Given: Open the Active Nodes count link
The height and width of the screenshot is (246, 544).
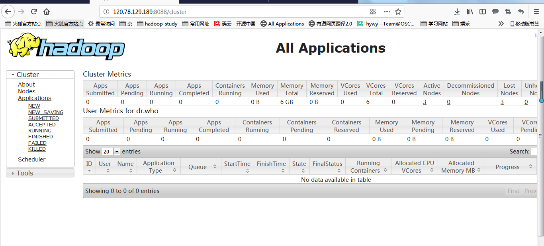Looking at the screenshot, I should point(425,102).
